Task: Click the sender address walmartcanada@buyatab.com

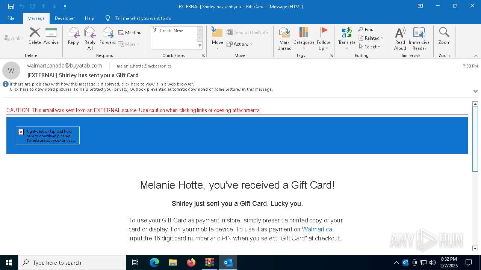Action: pos(65,66)
